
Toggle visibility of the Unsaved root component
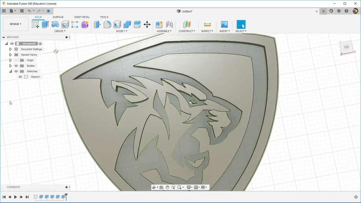click(12, 44)
